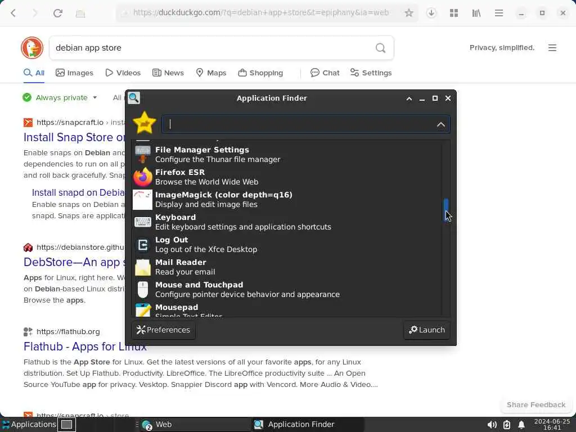Reload the page in the browser

click(58, 13)
